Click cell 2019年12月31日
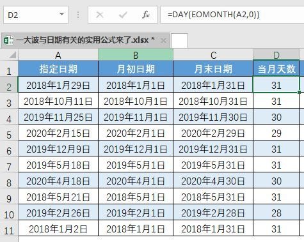The height and width of the screenshot is (242, 304). point(213,149)
